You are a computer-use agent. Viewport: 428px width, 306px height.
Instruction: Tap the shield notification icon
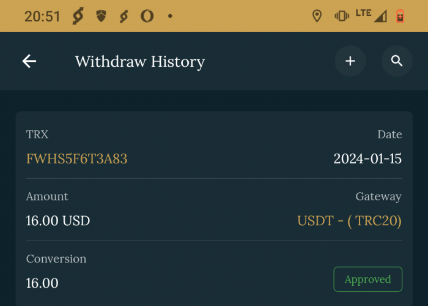click(101, 17)
